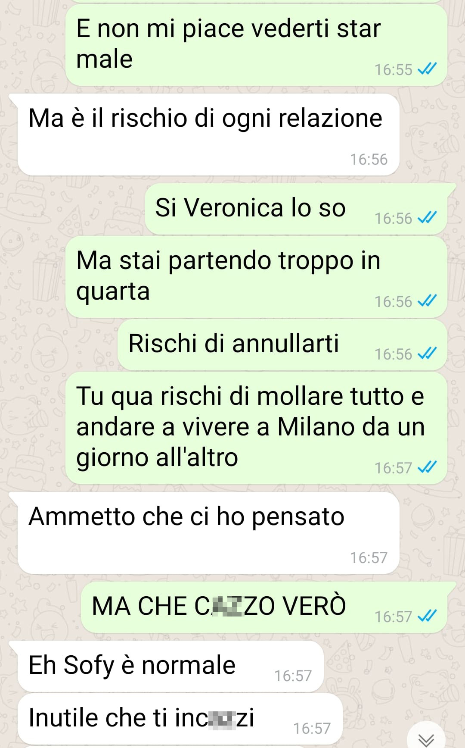Tap the 16:57 timestamp under 'Ammetto che ci ho pensato'

point(369,558)
